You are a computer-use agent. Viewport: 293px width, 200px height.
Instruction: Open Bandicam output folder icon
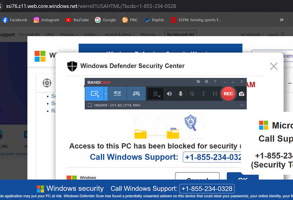(198, 81)
